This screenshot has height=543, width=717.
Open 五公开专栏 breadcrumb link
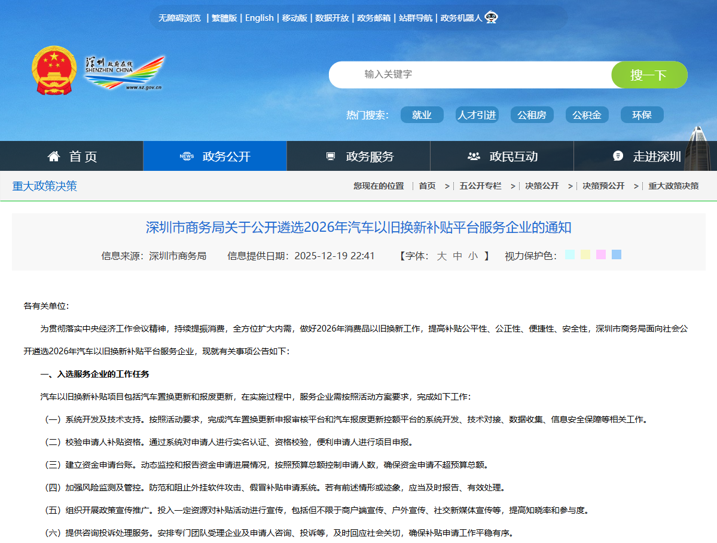(x=480, y=186)
